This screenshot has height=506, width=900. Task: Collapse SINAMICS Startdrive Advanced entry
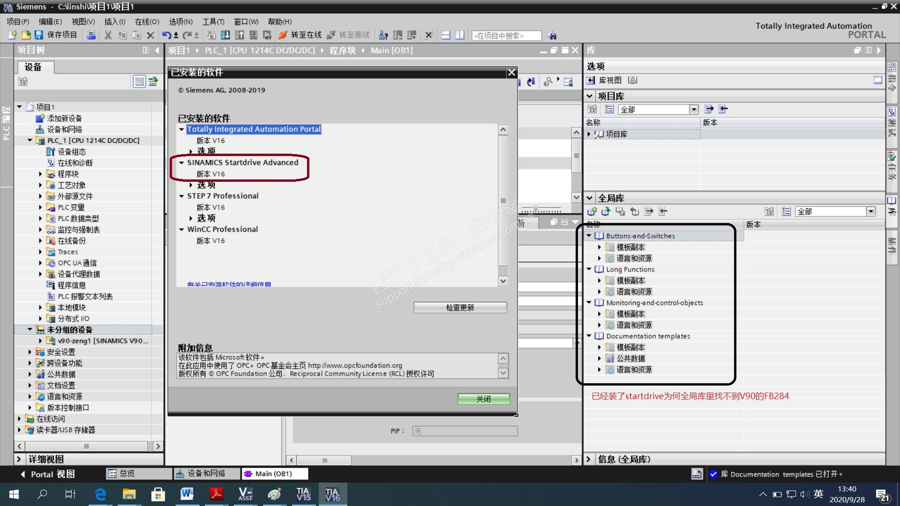(181, 163)
